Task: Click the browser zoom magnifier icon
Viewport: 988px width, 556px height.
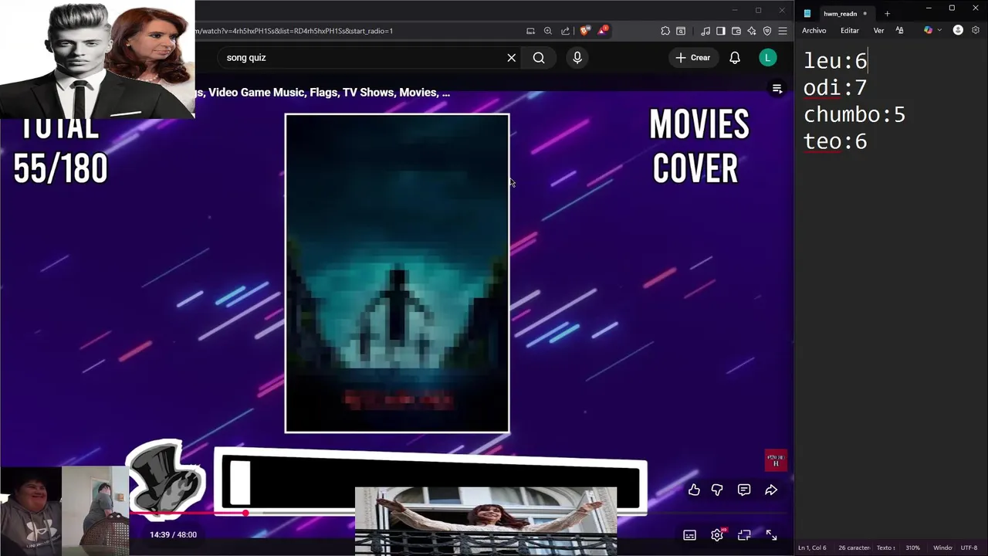Action: (x=548, y=31)
